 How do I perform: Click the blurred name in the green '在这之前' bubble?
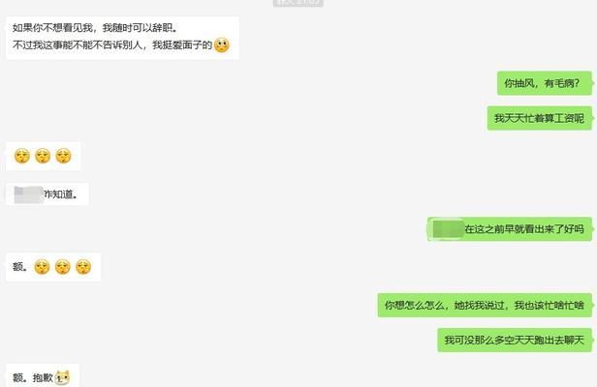[448, 229]
